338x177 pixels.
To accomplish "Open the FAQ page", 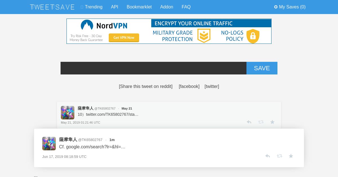I will pos(186,7).
